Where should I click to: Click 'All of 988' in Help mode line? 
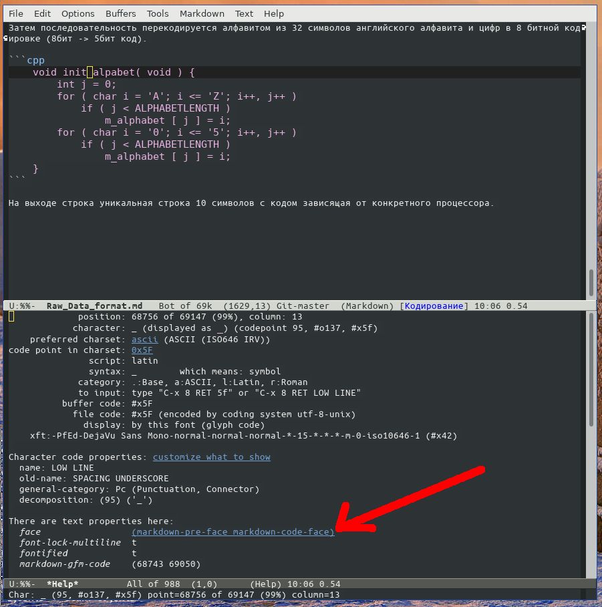[153, 584]
